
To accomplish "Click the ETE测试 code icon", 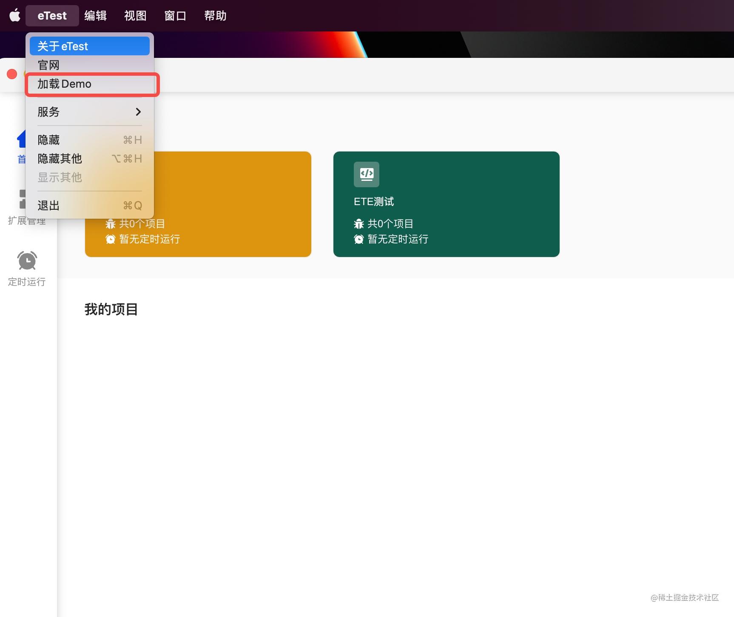I will point(367,174).
